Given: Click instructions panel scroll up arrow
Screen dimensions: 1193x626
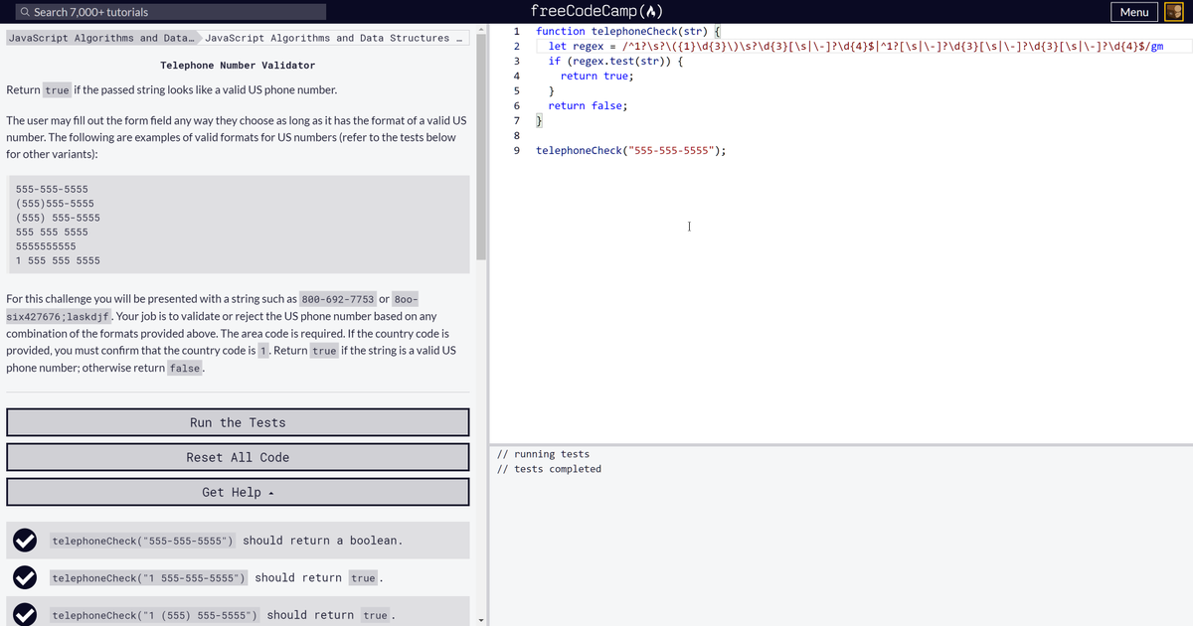Looking at the screenshot, I should click(482, 29).
